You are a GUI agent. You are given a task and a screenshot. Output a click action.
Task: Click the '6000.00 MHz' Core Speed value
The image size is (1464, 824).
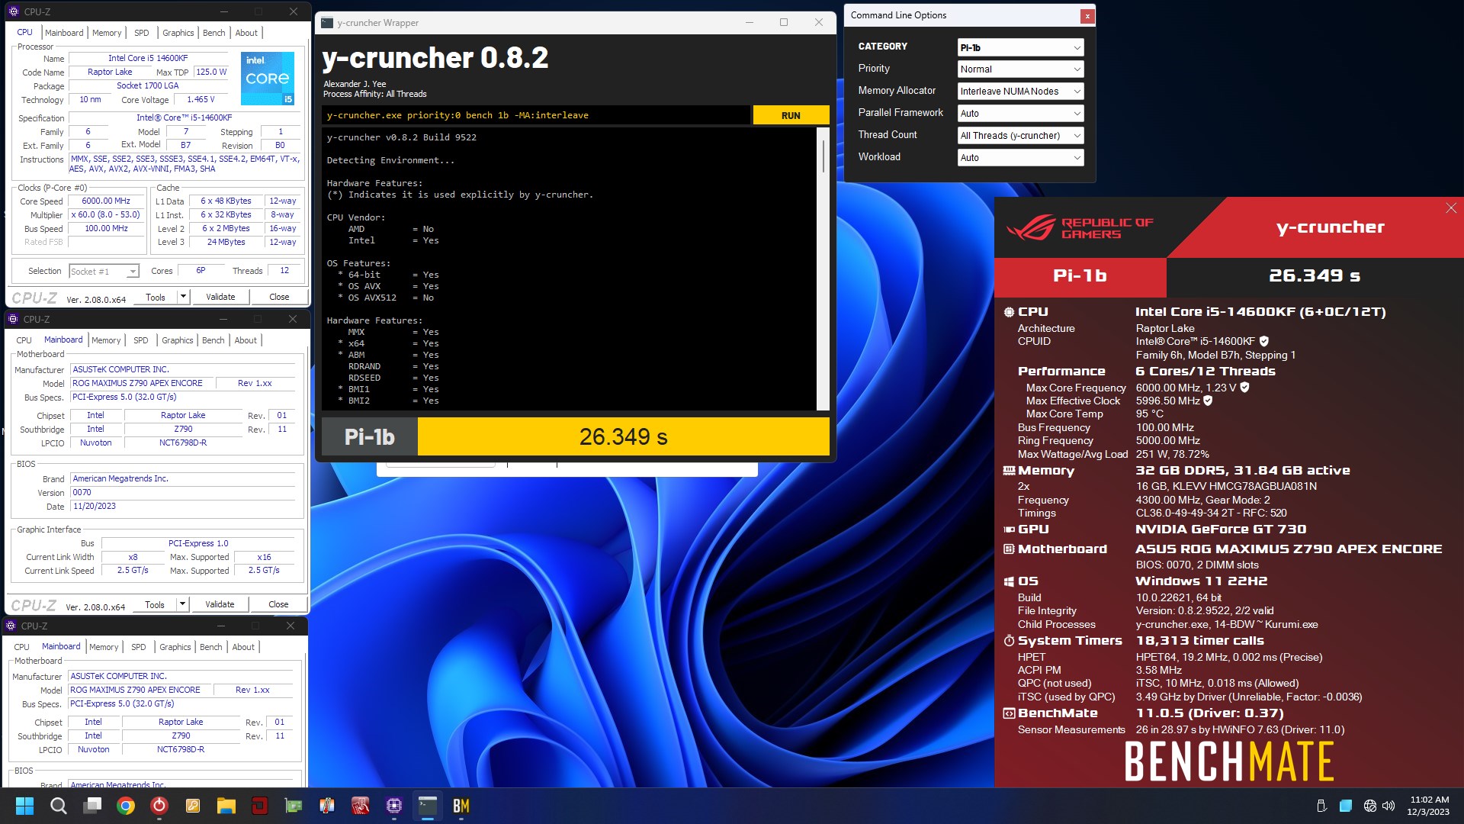point(106,201)
